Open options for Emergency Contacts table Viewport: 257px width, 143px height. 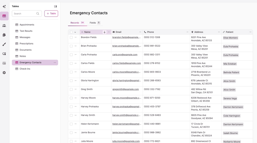[55, 62]
